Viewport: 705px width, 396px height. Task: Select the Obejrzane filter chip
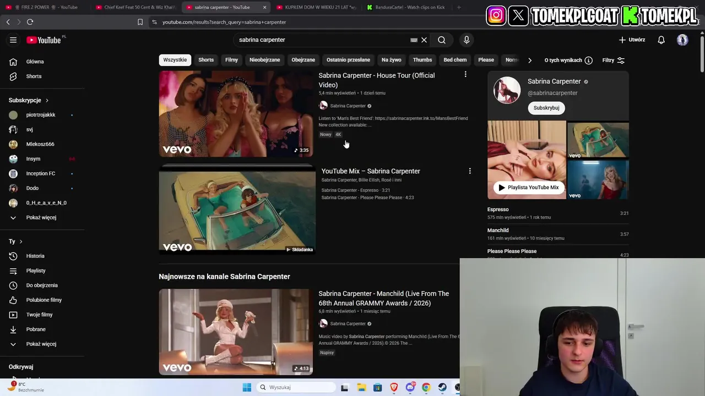tap(303, 60)
